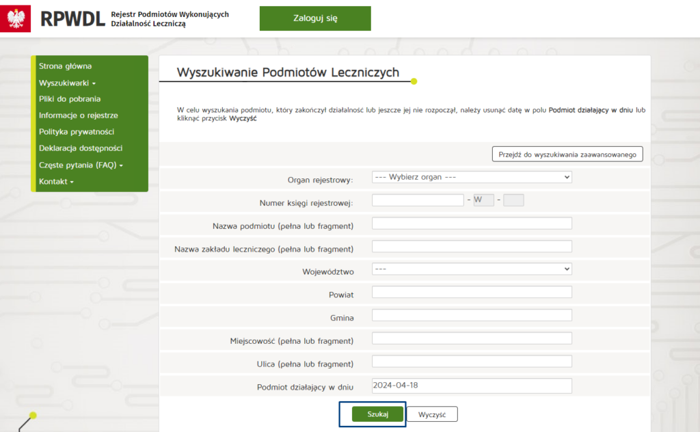Focus the Nazwa podmiotu input field

click(472, 224)
